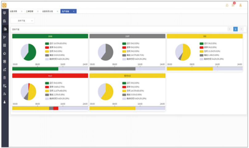Open the user account avatar icon
Screen dimensions: 249x148
[x=240, y=5]
